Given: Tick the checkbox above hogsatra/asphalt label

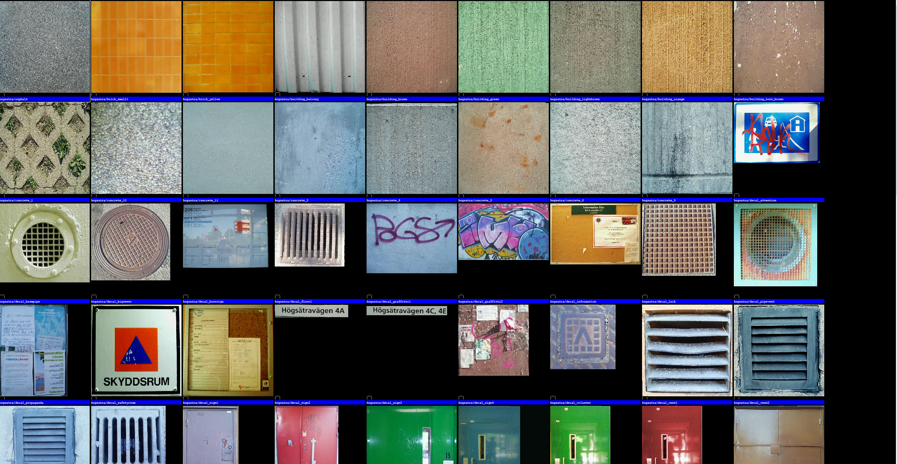Looking at the screenshot, I should 2,94.
